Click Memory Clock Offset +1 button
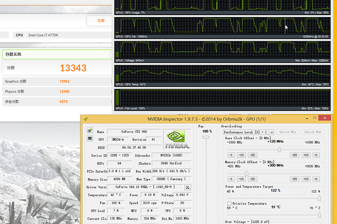 click(x=316, y=179)
